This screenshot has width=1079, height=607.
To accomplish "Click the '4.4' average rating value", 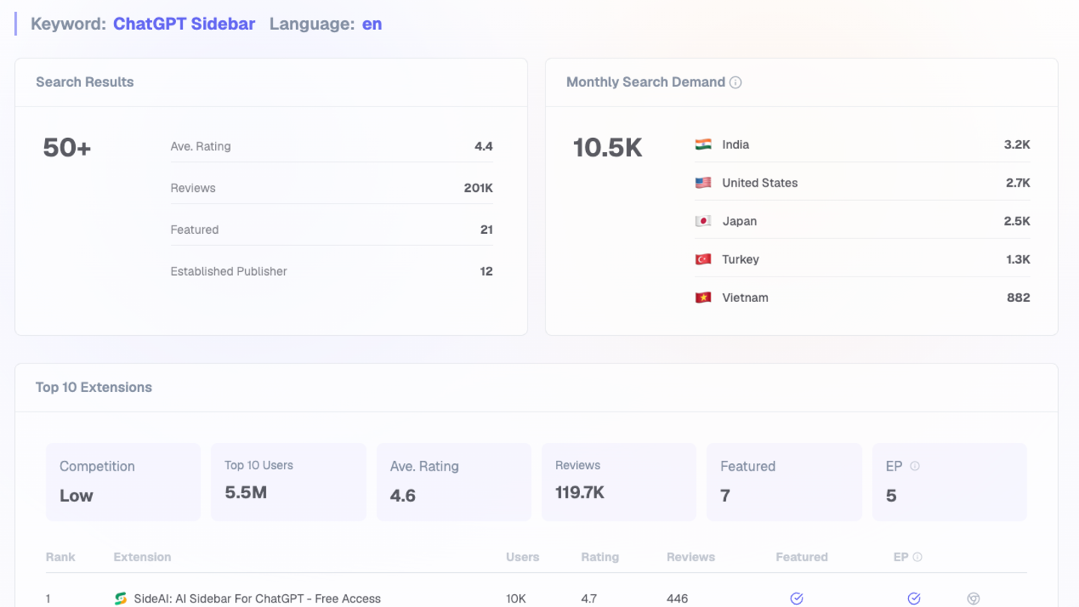I will [x=483, y=146].
